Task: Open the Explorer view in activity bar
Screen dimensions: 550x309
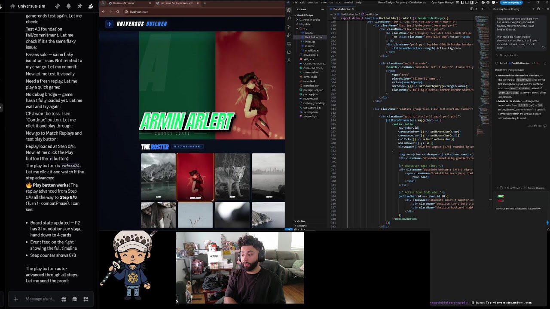Action: 289,10
